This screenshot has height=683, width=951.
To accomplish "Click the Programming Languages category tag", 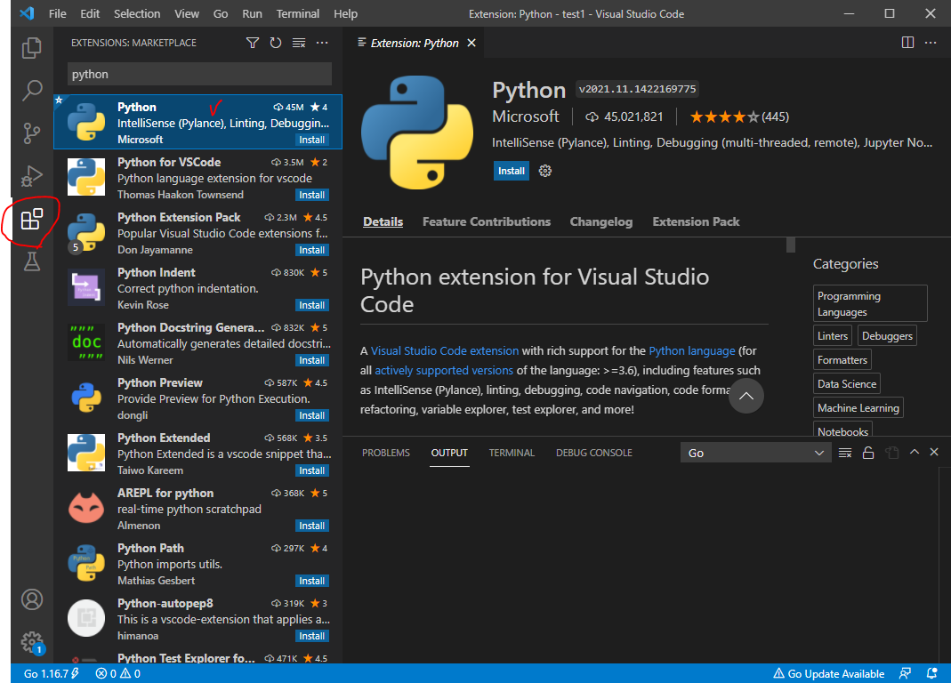I will click(x=870, y=303).
